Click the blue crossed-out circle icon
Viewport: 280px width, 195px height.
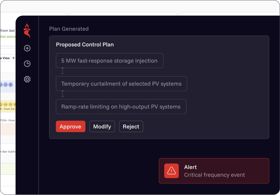(10, 85)
